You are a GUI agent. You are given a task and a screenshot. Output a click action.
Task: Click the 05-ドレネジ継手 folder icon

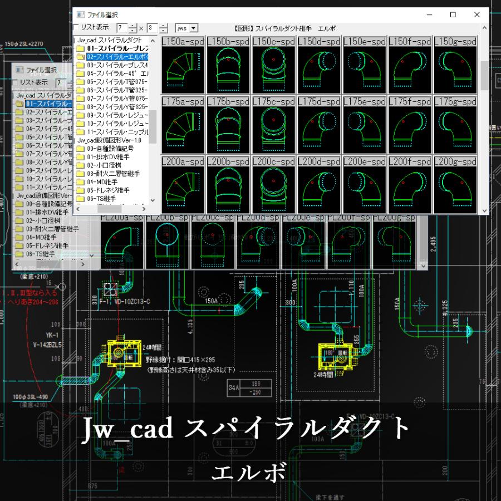pos(81,190)
